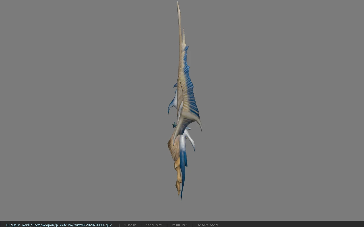Click the '2108 tri' triangle count
The height and width of the screenshot is (227, 364).
click(180, 225)
